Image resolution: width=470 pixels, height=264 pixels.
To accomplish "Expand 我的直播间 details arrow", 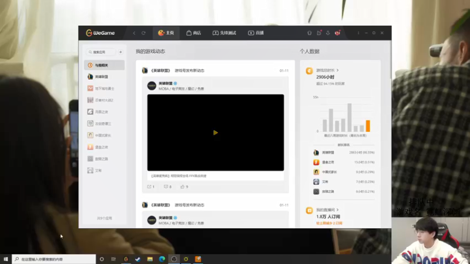I will click(337, 210).
